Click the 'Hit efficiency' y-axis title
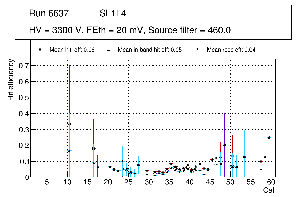The height and width of the screenshot is (197, 306). coord(11,80)
